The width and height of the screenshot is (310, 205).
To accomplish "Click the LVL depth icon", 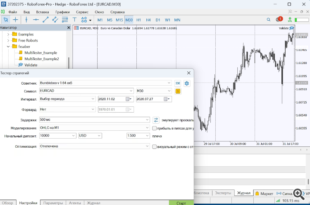I will [x=290, y=20].
